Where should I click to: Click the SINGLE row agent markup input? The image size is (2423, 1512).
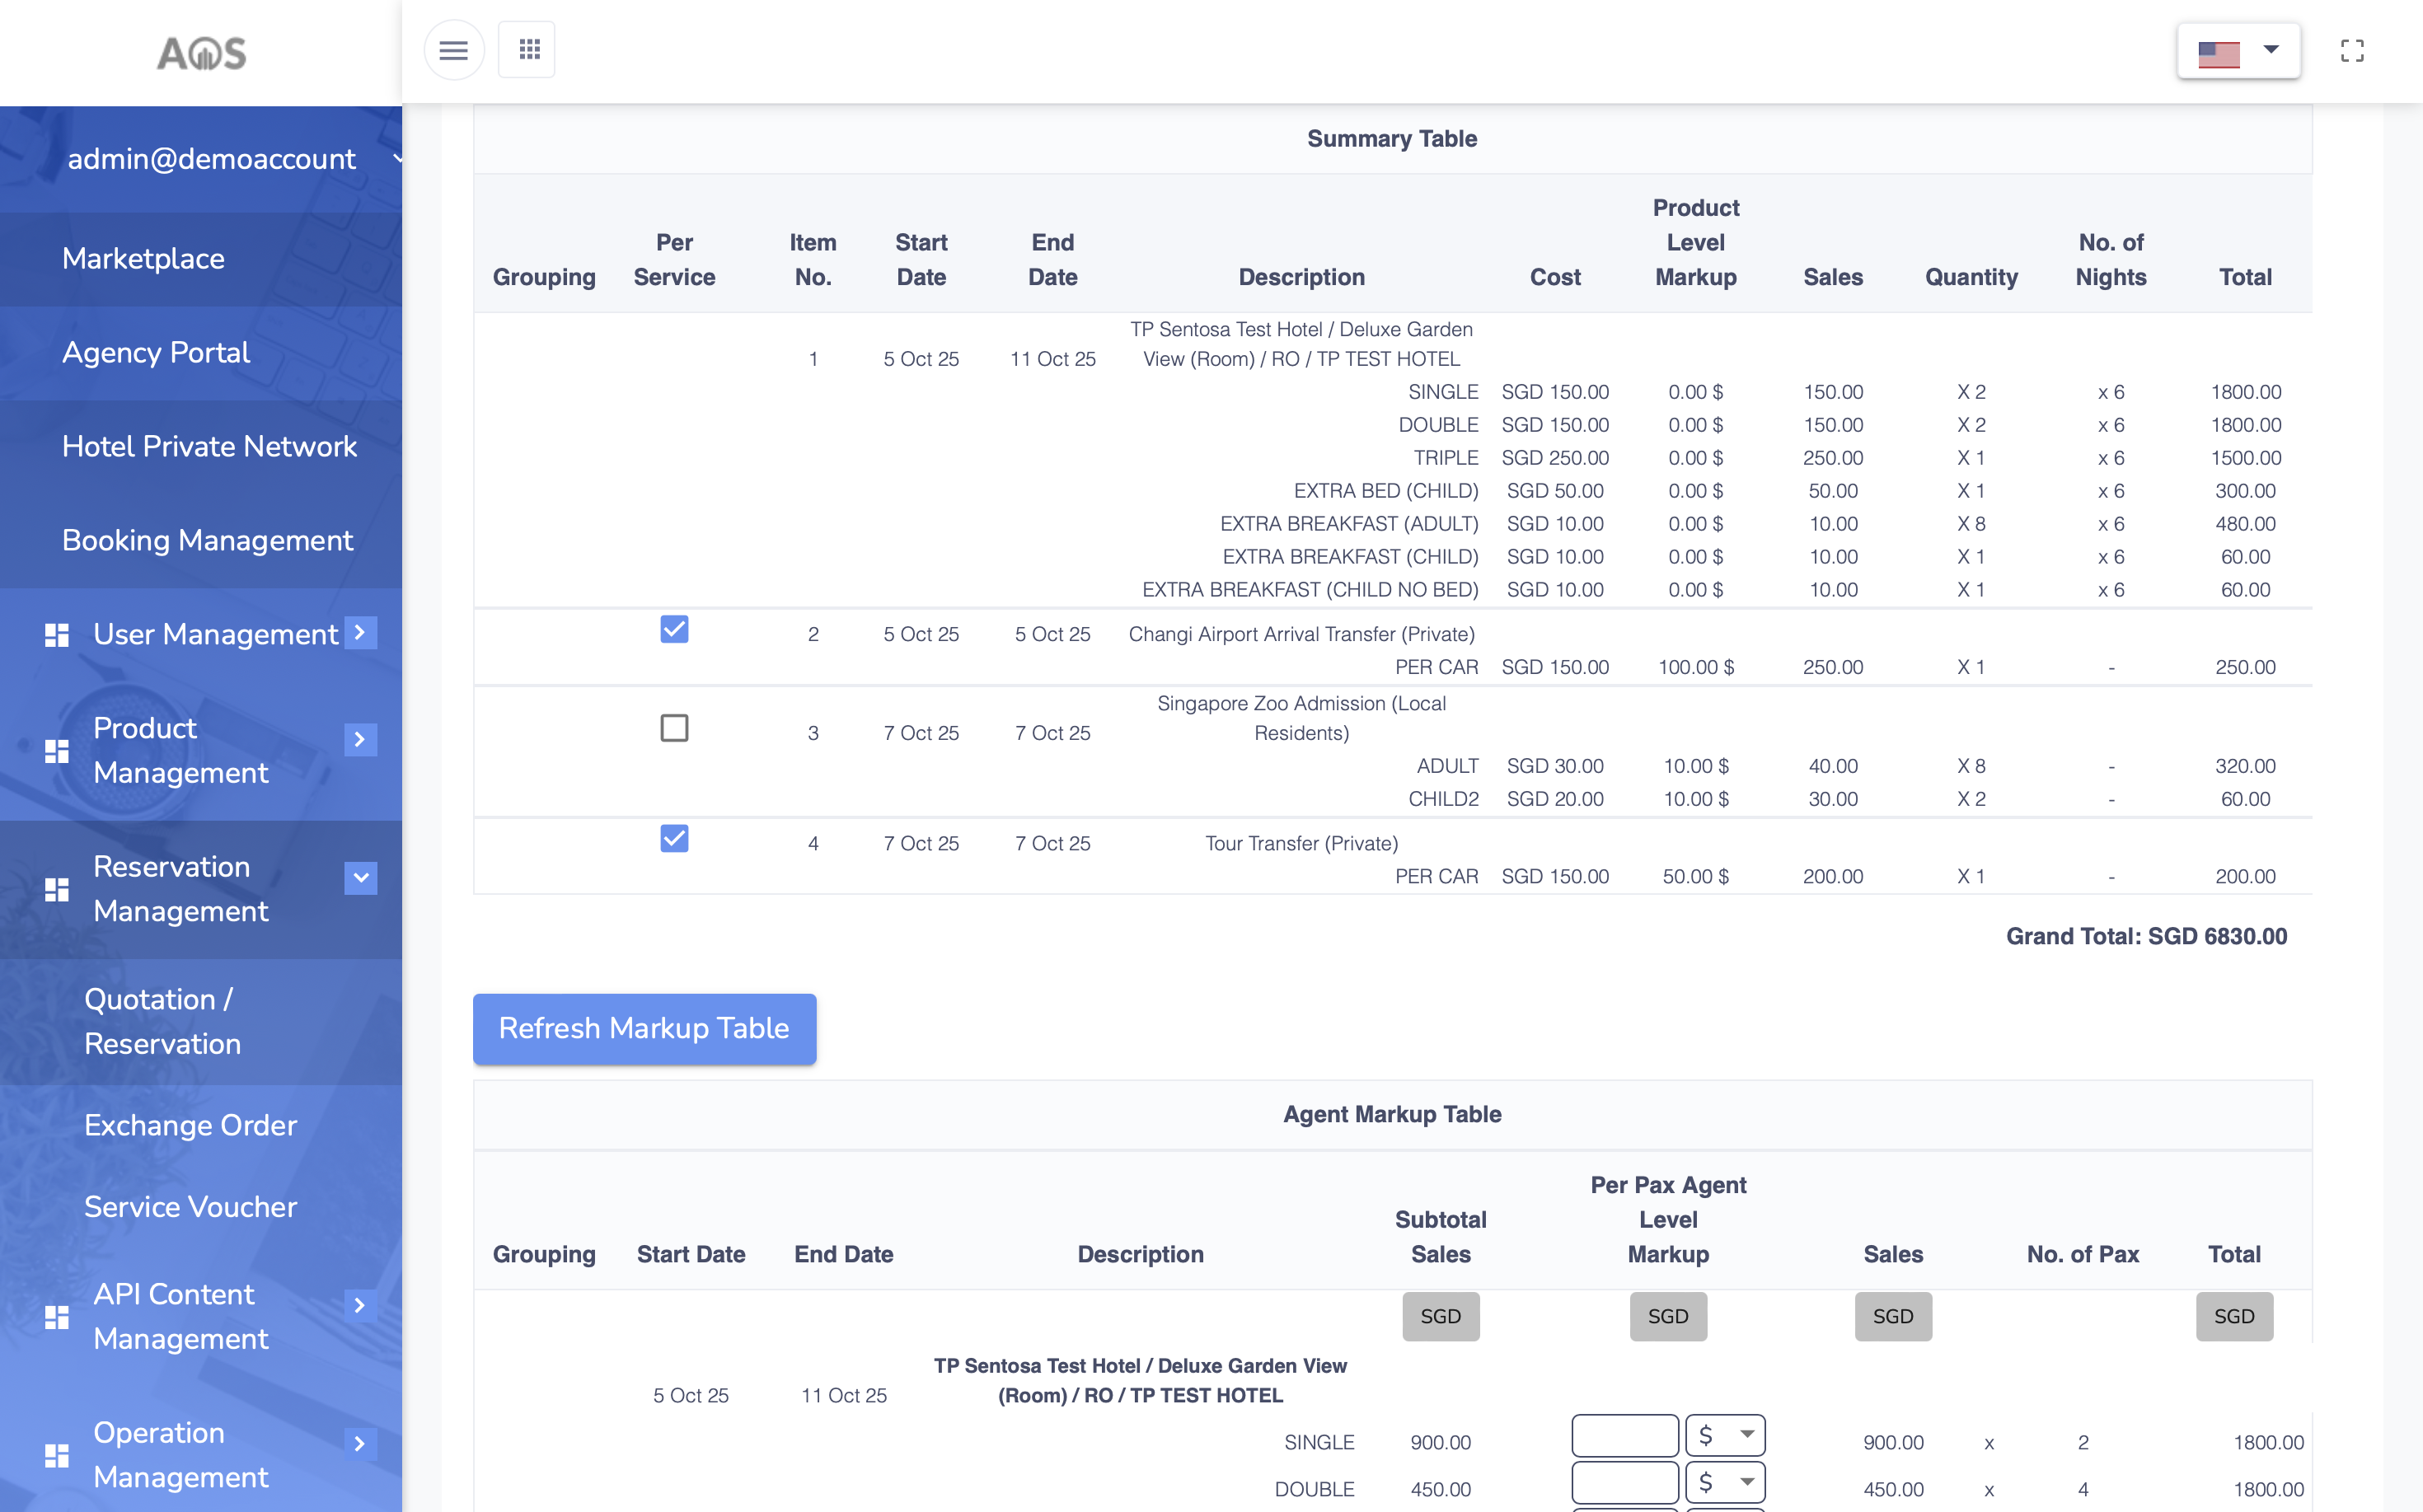(1624, 1435)
